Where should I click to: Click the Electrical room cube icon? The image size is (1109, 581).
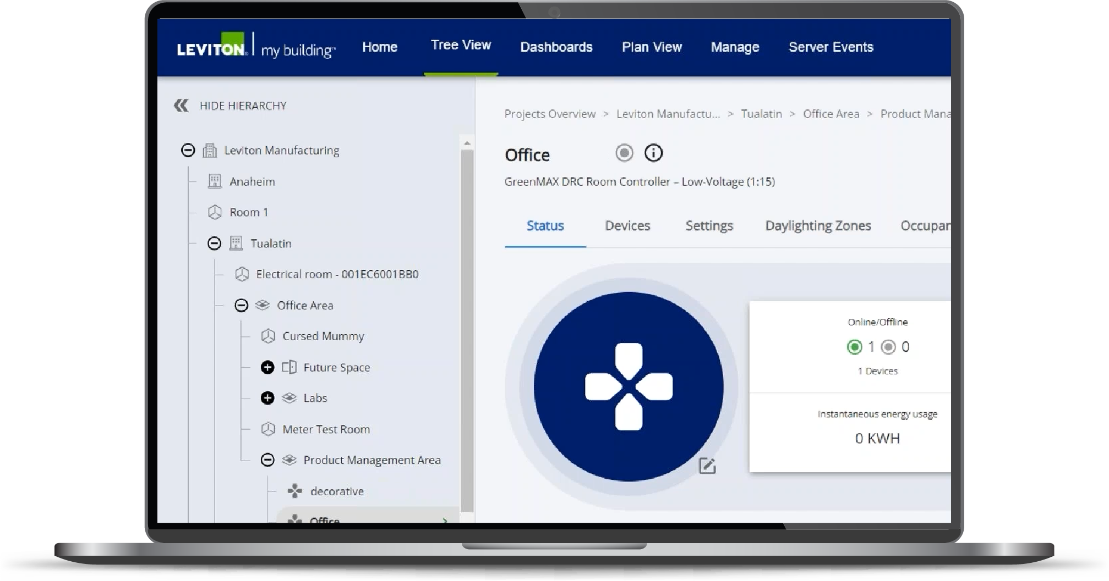242,274
